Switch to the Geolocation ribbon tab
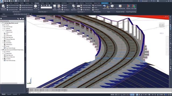This screenshot has width=172, height=96. [x=105, y=3]
